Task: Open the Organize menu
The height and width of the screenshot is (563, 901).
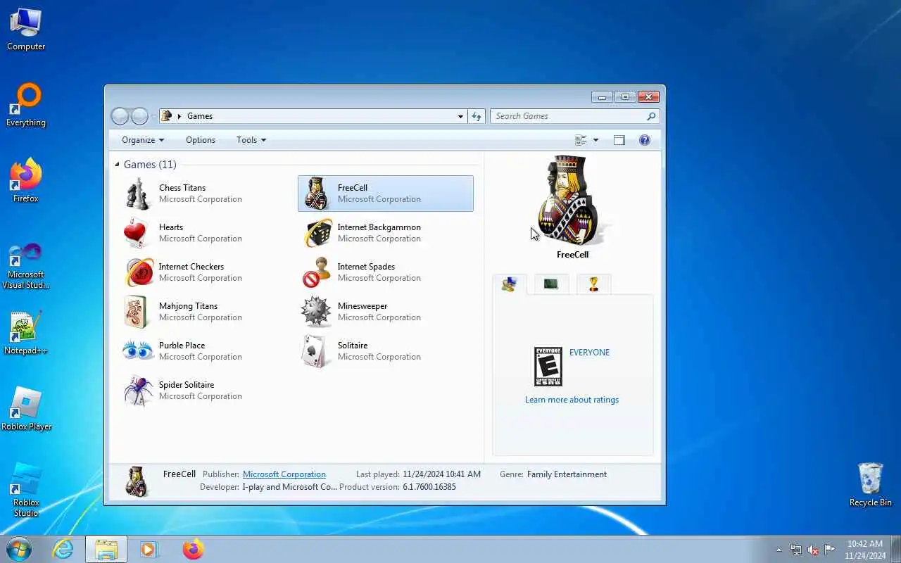Action: (143, 140)
